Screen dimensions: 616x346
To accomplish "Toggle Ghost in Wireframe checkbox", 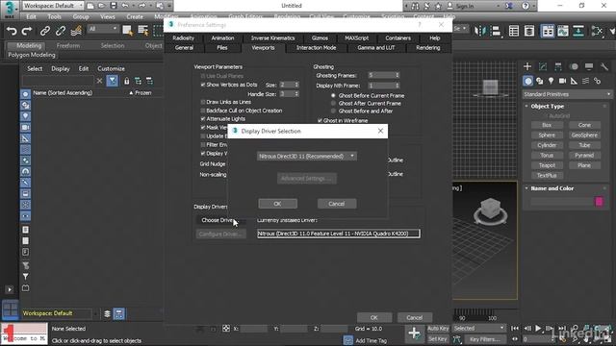I will 320,120.
